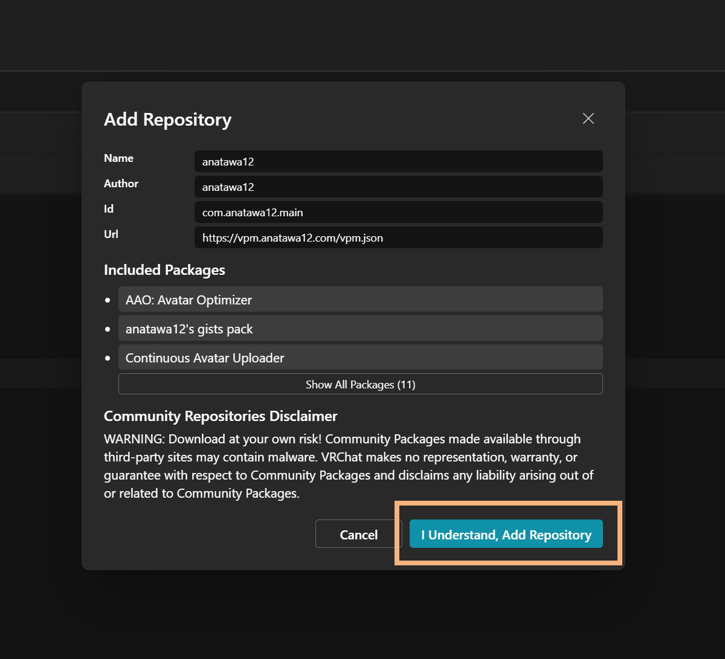The image size is (725, 659).
Task: Select the AAO: Avatar Optimizer package
Action: (361, 300)
